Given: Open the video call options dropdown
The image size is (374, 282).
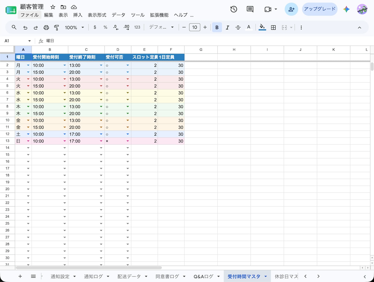Looking at the screenshot, I should (x=276, y=9).
